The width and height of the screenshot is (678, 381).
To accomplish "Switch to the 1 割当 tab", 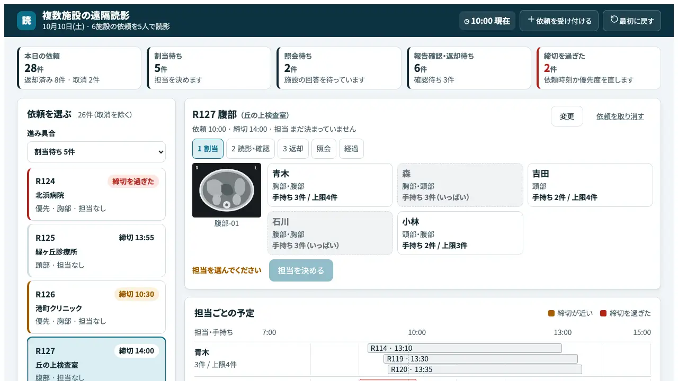I will pos(208,149).
